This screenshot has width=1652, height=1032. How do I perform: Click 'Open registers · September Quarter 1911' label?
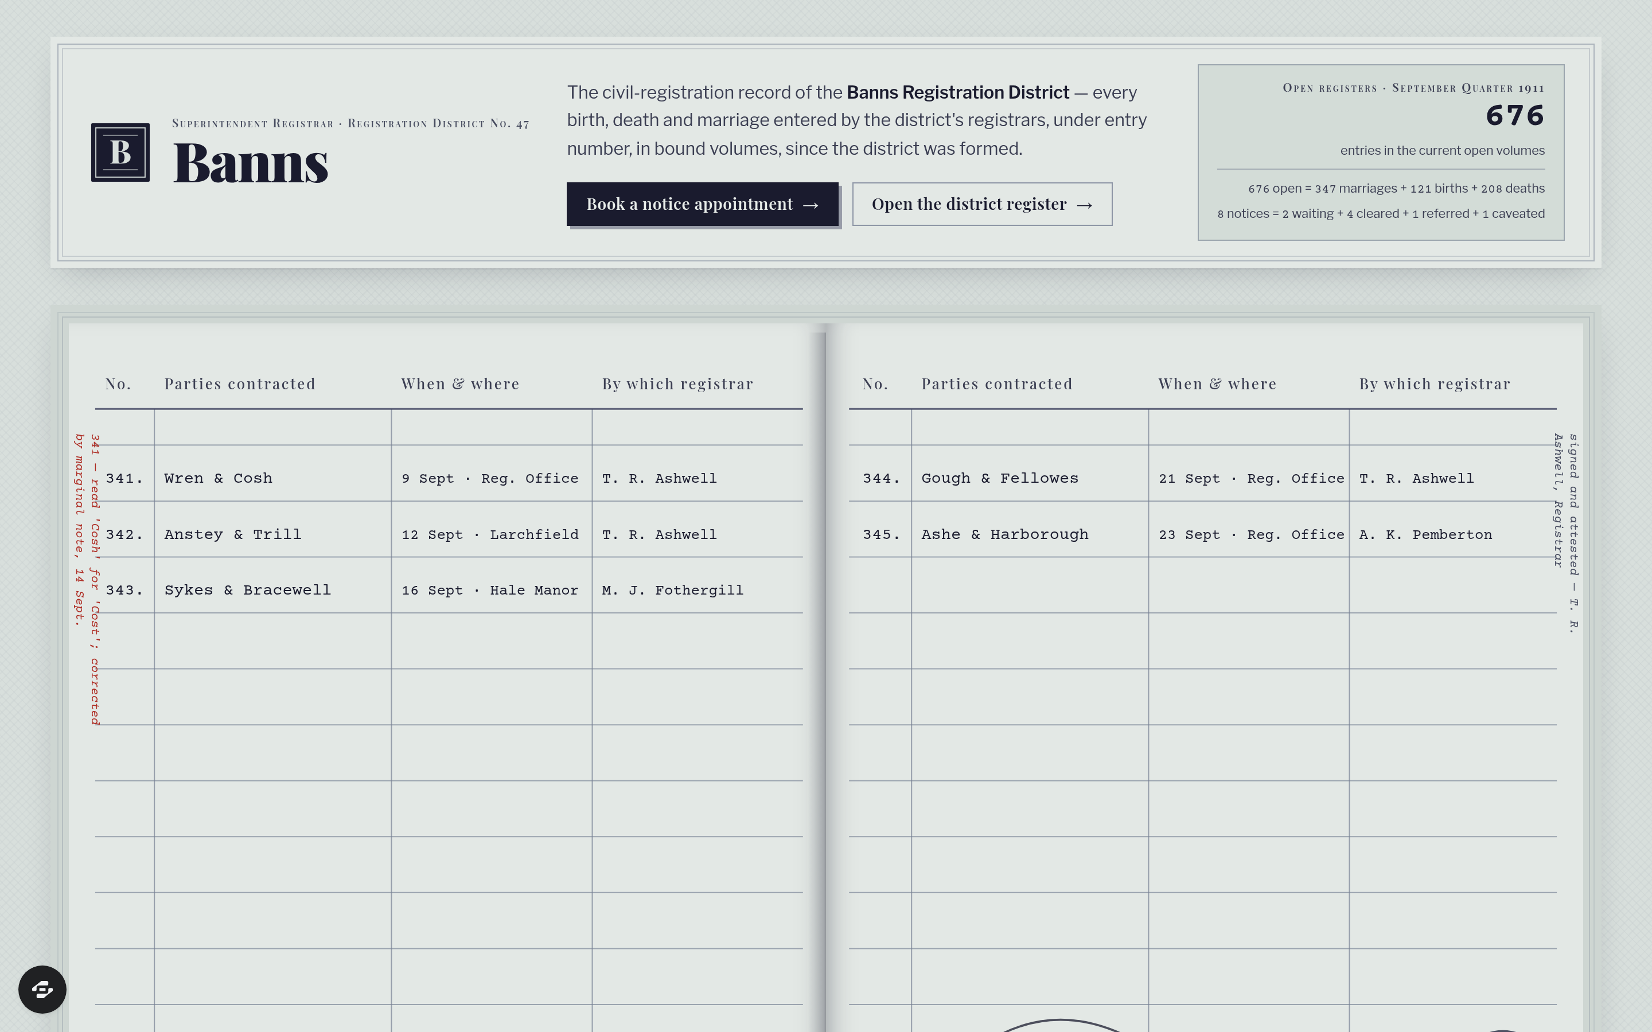(x=1413, y=88)
